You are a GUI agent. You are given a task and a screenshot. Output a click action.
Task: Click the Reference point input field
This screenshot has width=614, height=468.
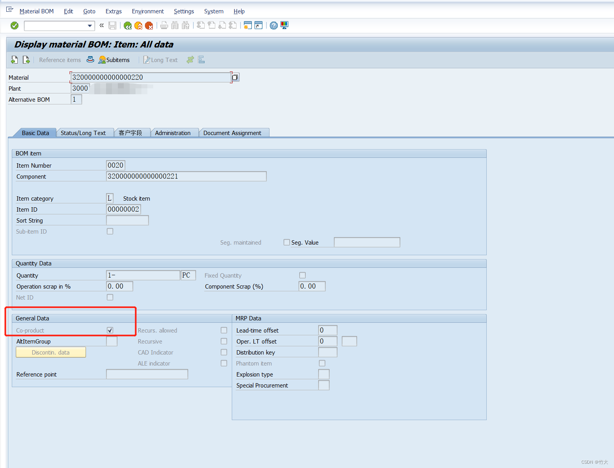coord(147,374)
